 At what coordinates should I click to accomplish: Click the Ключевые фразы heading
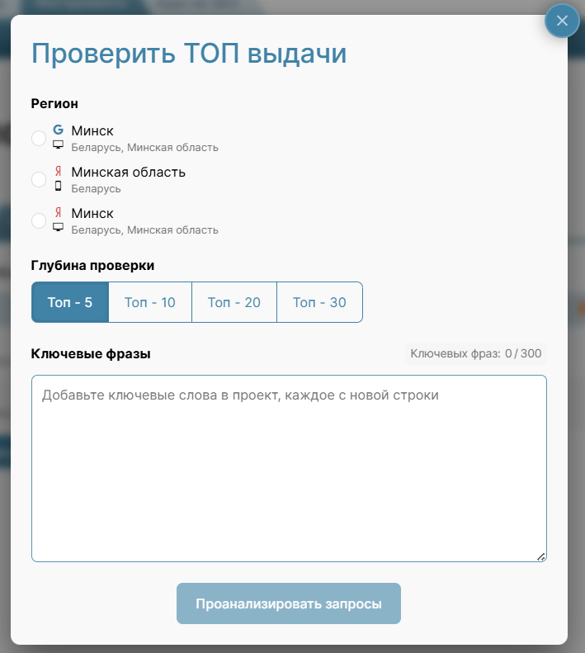pos(91,353)
